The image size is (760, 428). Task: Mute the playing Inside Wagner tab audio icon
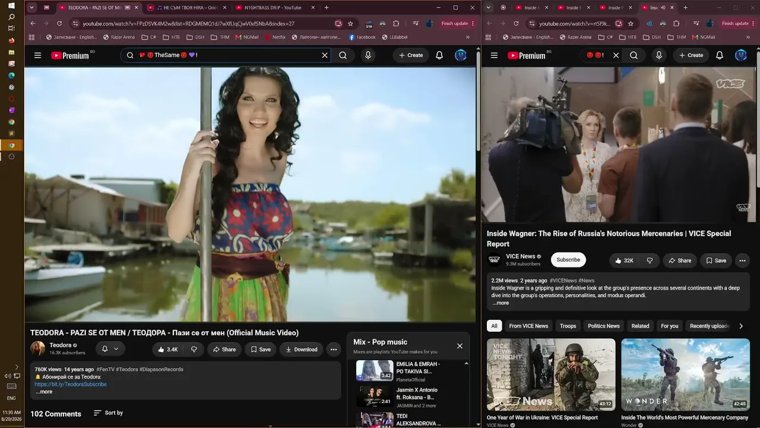[x=664, y=8]
